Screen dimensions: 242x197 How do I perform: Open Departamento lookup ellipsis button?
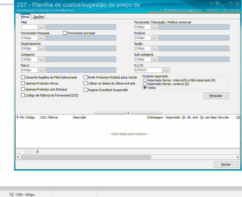point(42,49)
